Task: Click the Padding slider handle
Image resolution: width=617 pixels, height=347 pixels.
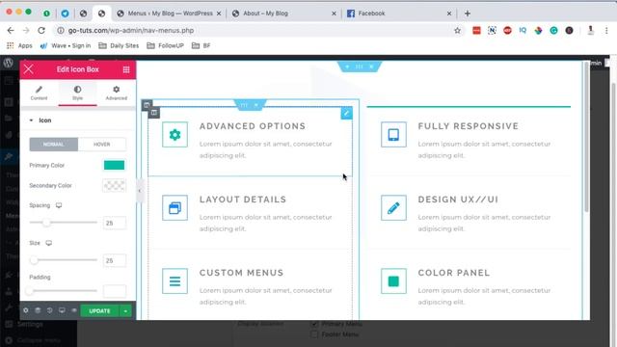Action: click(30, 291)
